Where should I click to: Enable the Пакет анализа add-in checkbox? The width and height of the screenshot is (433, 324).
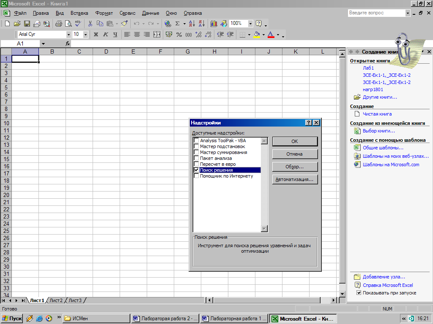tap(196, 158)
